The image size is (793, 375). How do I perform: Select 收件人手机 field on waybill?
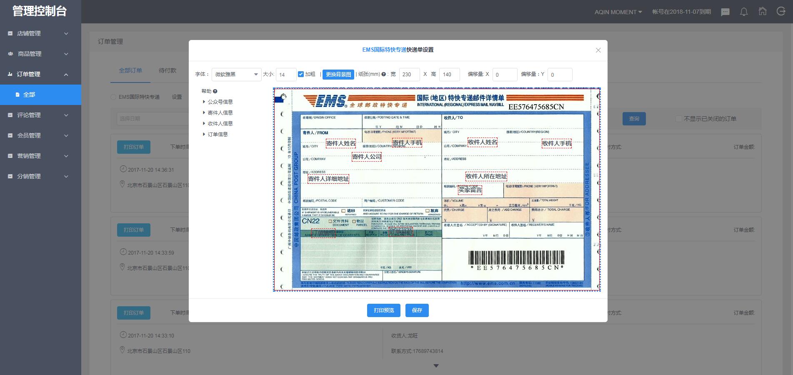tap(557, 143)
